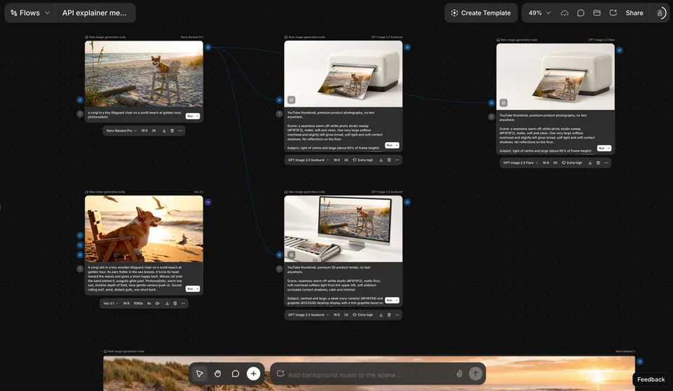Click Extra high quality on Sunburst printer node
Viewport: 673px width, 391px height.
point(363,160)
